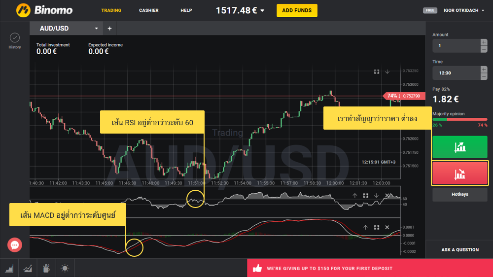This screenshot has height=277, width=493.
Task: Increase the investment amount by one step
Action: 484,42
